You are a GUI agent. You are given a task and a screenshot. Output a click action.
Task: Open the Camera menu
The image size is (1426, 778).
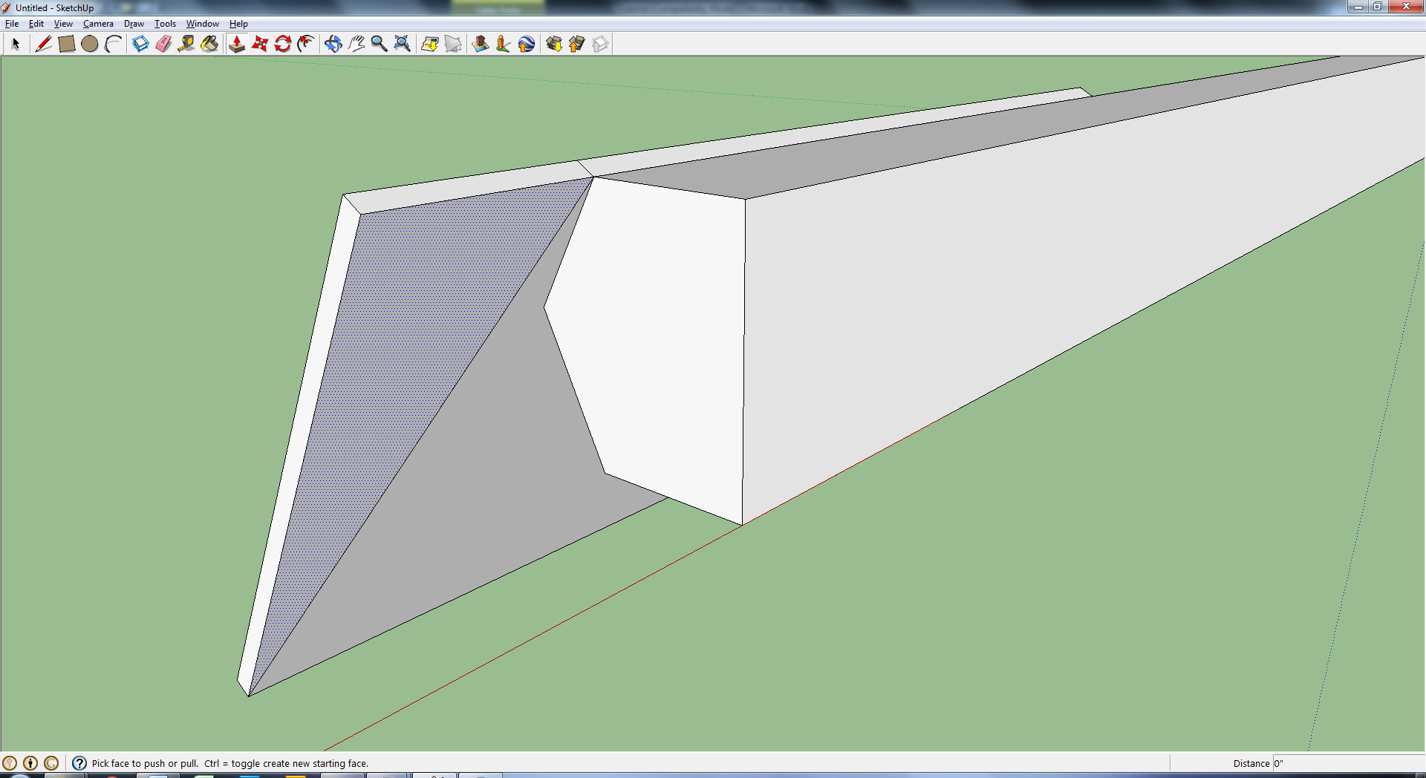pos(98,24)
